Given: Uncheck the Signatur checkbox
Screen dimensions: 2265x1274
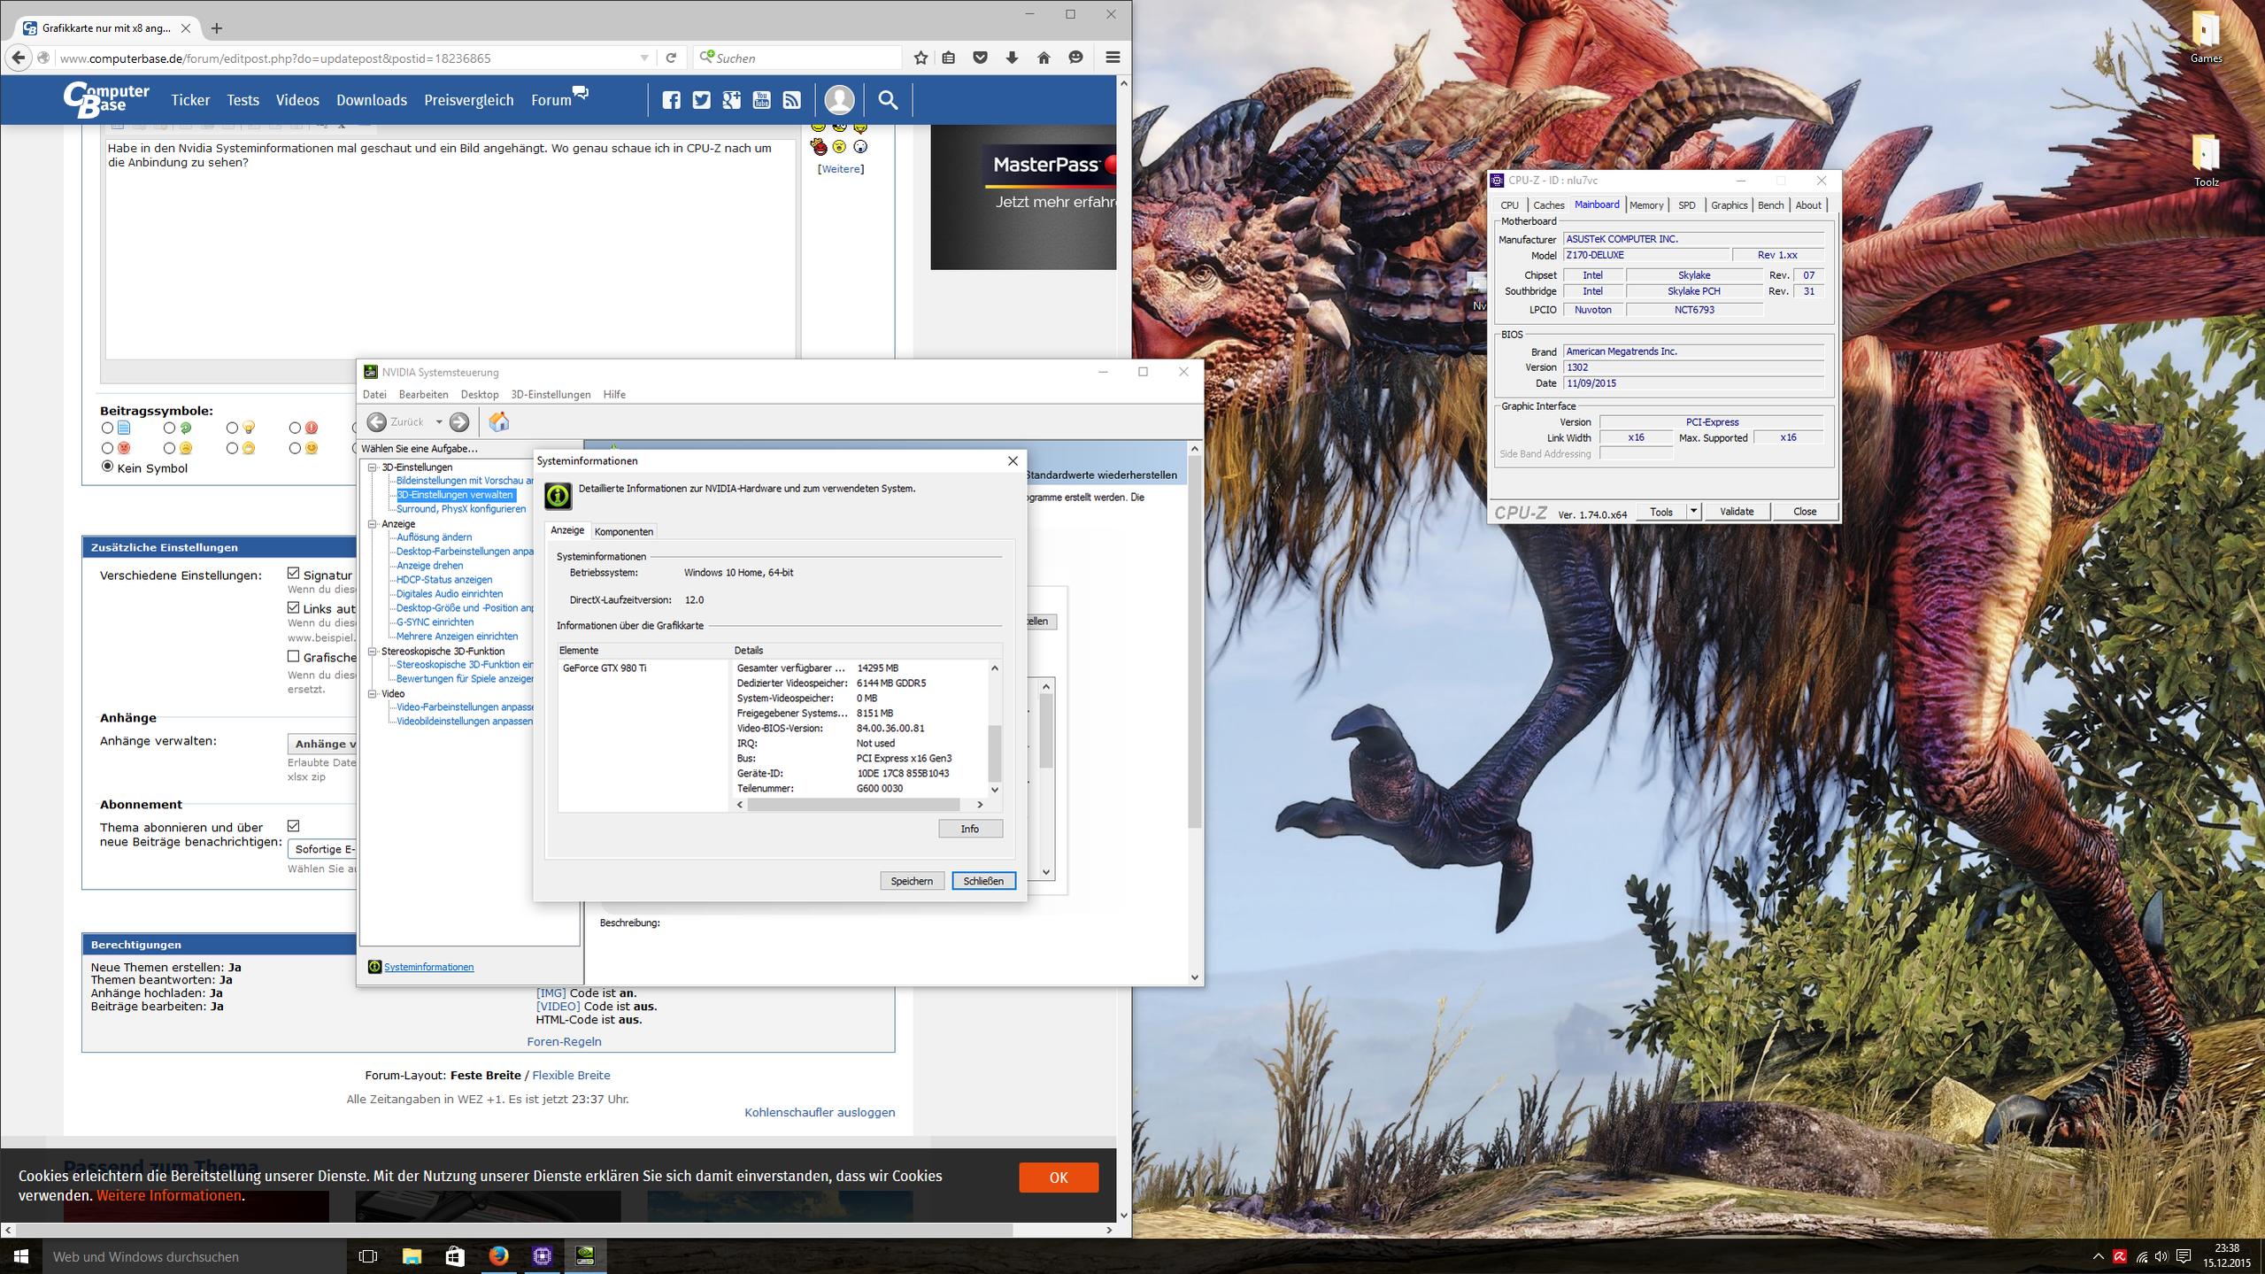Looking at the screenshot, I should 294,574.
